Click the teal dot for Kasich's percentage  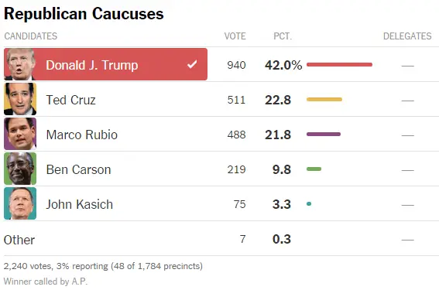click(x=309, y=204)
